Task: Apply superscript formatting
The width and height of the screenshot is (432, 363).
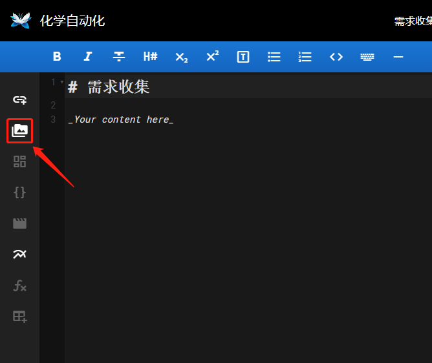Action: (x=212, y=56)
